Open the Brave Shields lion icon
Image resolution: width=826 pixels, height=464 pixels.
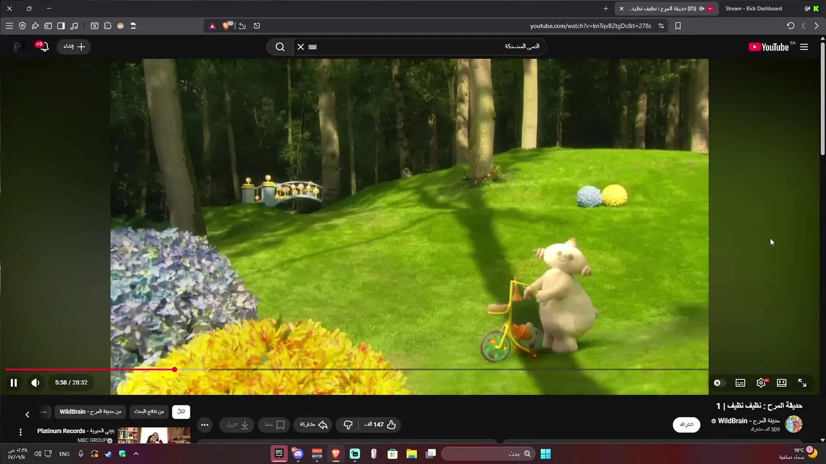pos(227,26)
